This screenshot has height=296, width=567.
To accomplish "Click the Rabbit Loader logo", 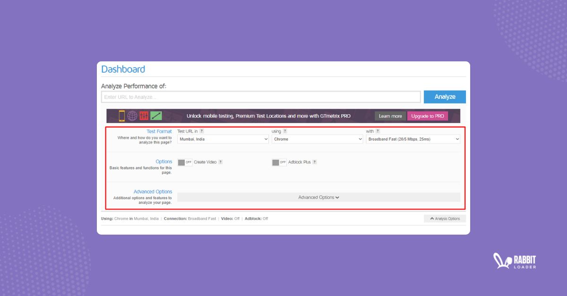I will tap(515, 261).
